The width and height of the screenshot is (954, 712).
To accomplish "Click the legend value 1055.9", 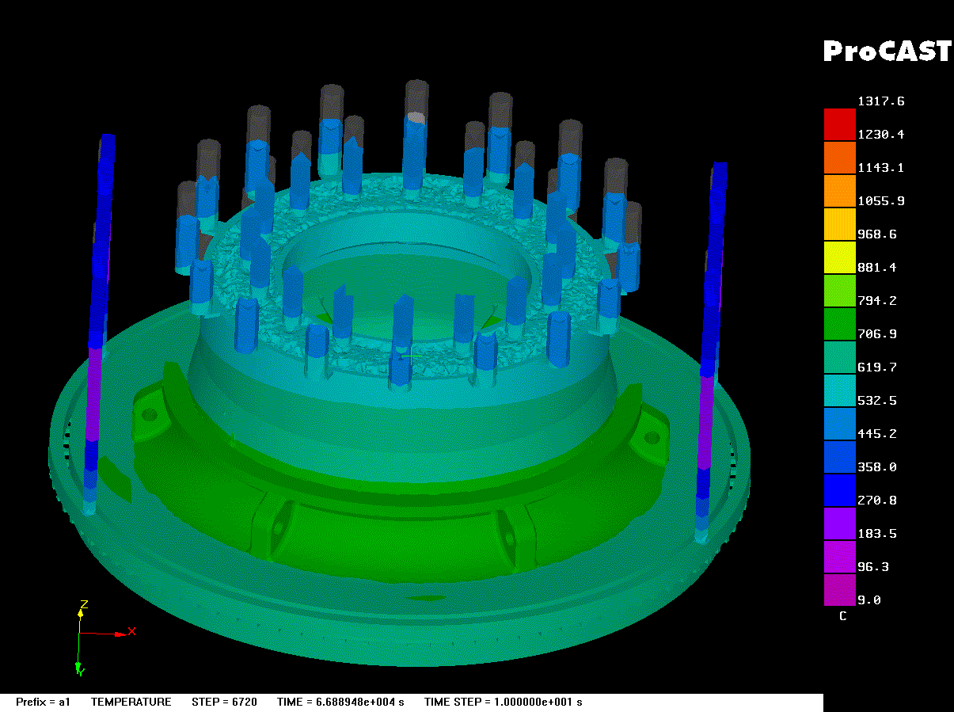I will click(881, 201).
